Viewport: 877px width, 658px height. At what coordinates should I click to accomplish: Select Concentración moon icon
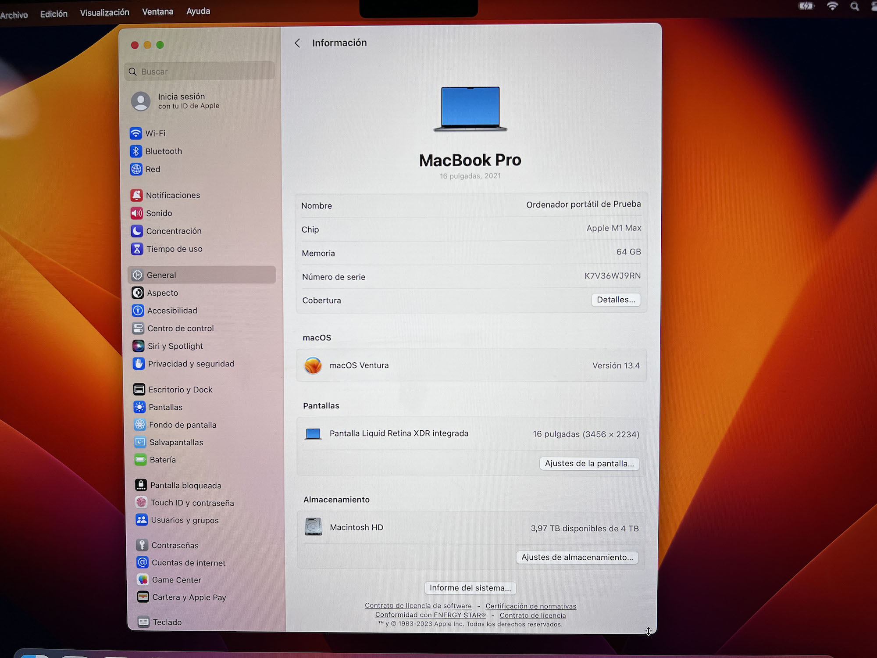(x=137, y=231)
